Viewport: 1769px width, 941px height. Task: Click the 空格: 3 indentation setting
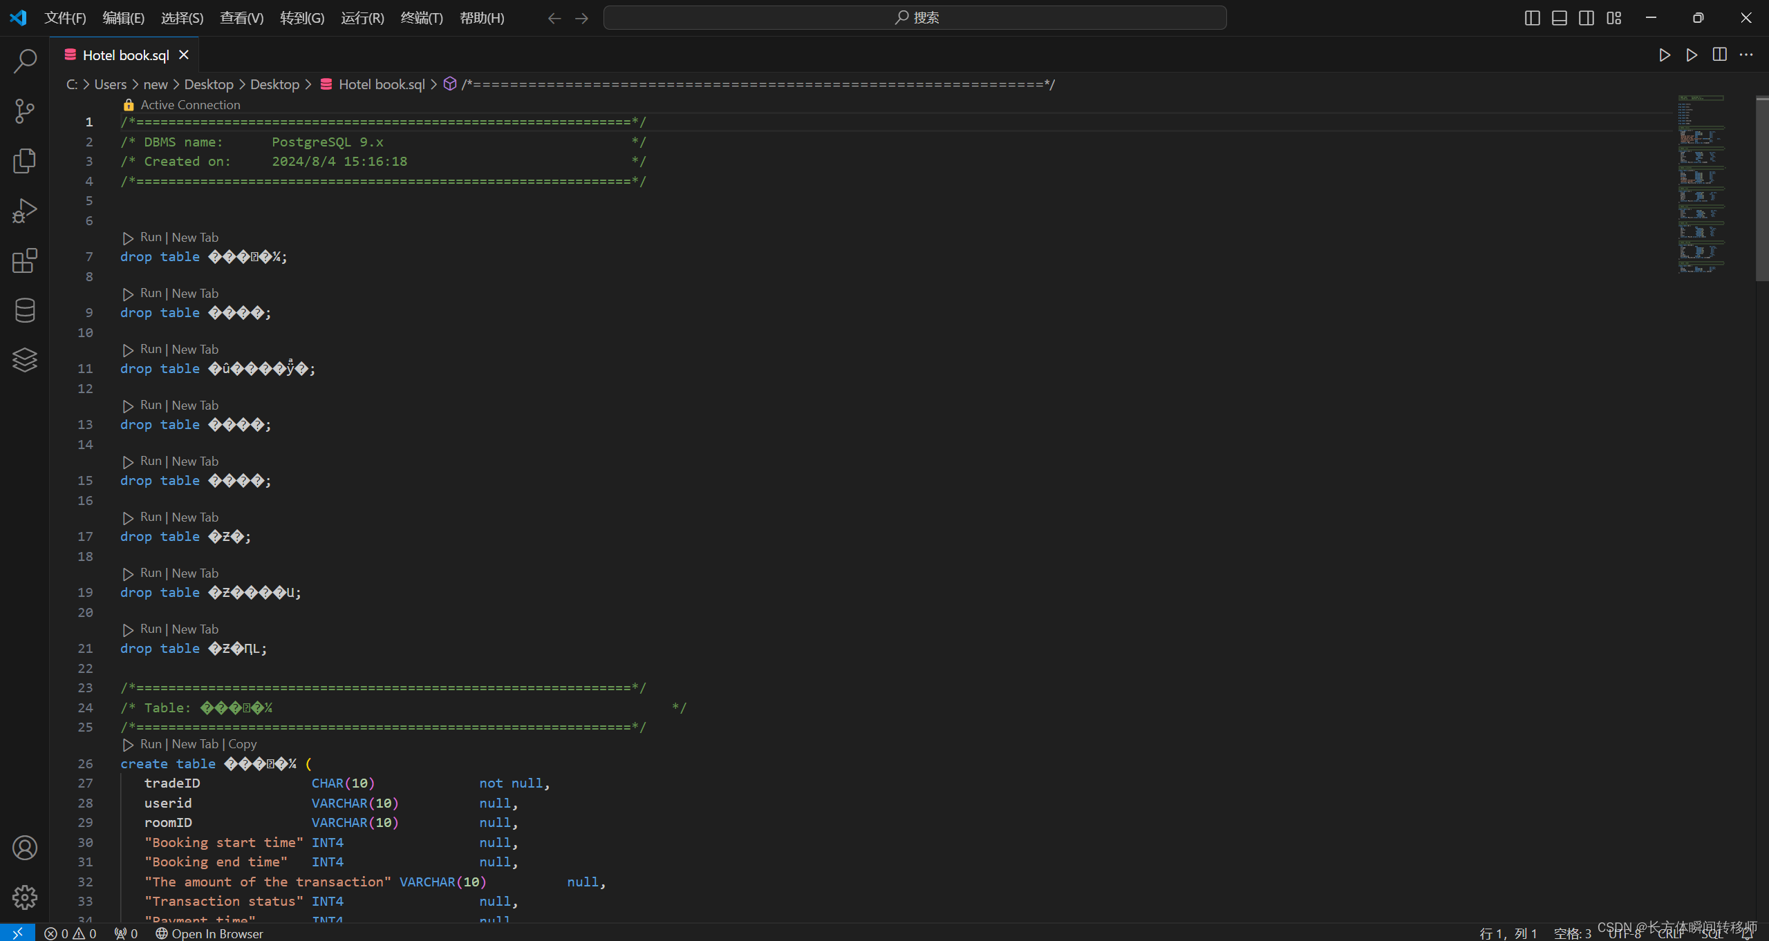(x=1572, y=933)
